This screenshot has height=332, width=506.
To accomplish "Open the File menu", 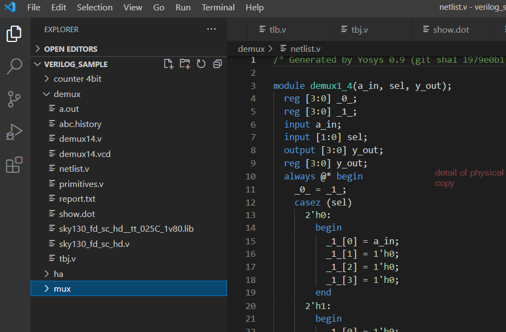I will 34,8.
